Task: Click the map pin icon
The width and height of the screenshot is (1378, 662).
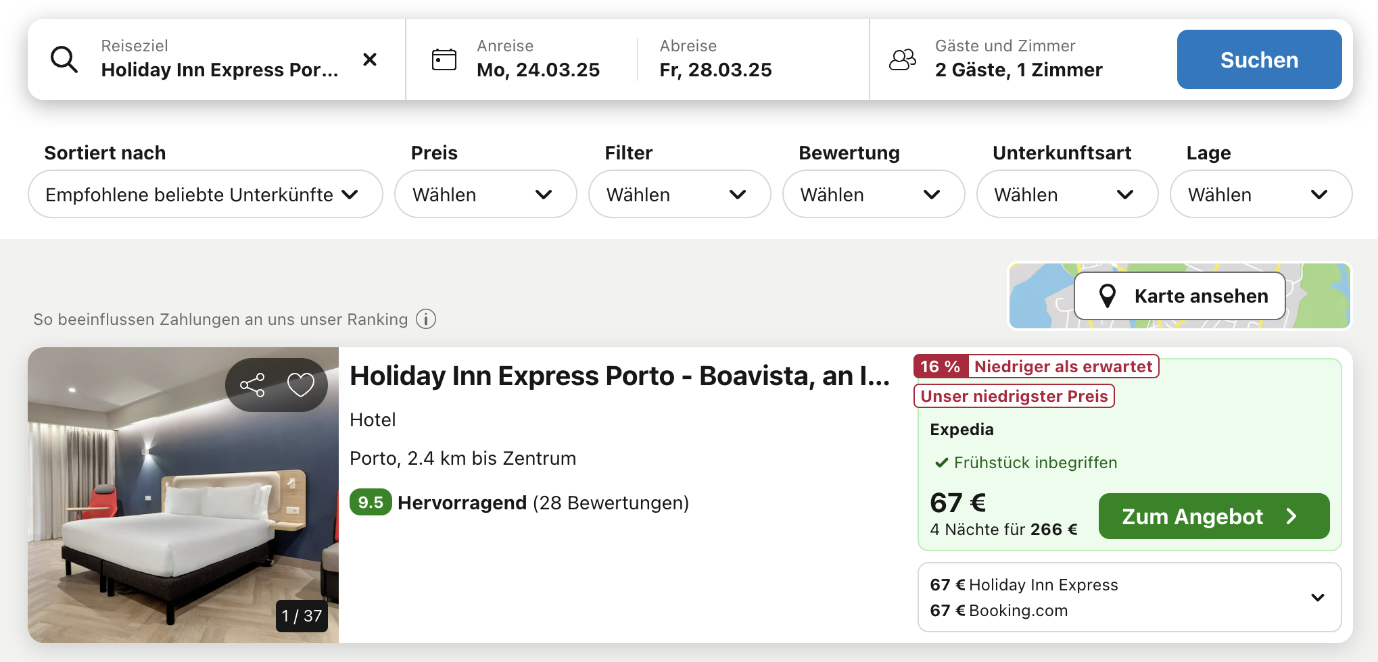Action: (x=1107, y=296)
